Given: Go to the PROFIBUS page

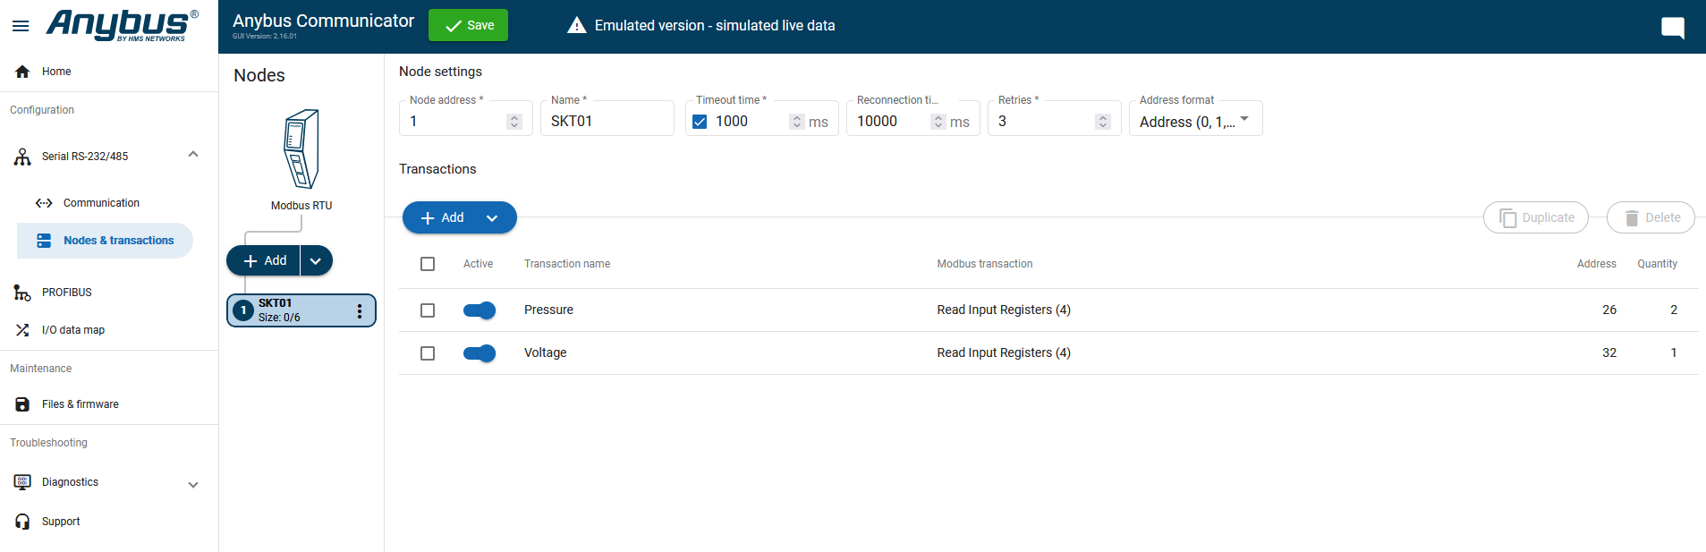Looking at the screenshot, I should (x=66, y=293).
